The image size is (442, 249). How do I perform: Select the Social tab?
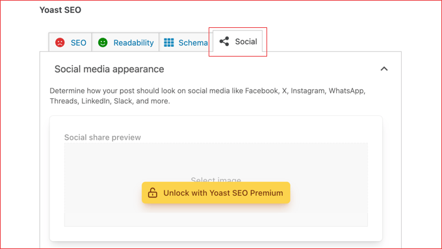(238, 42)
